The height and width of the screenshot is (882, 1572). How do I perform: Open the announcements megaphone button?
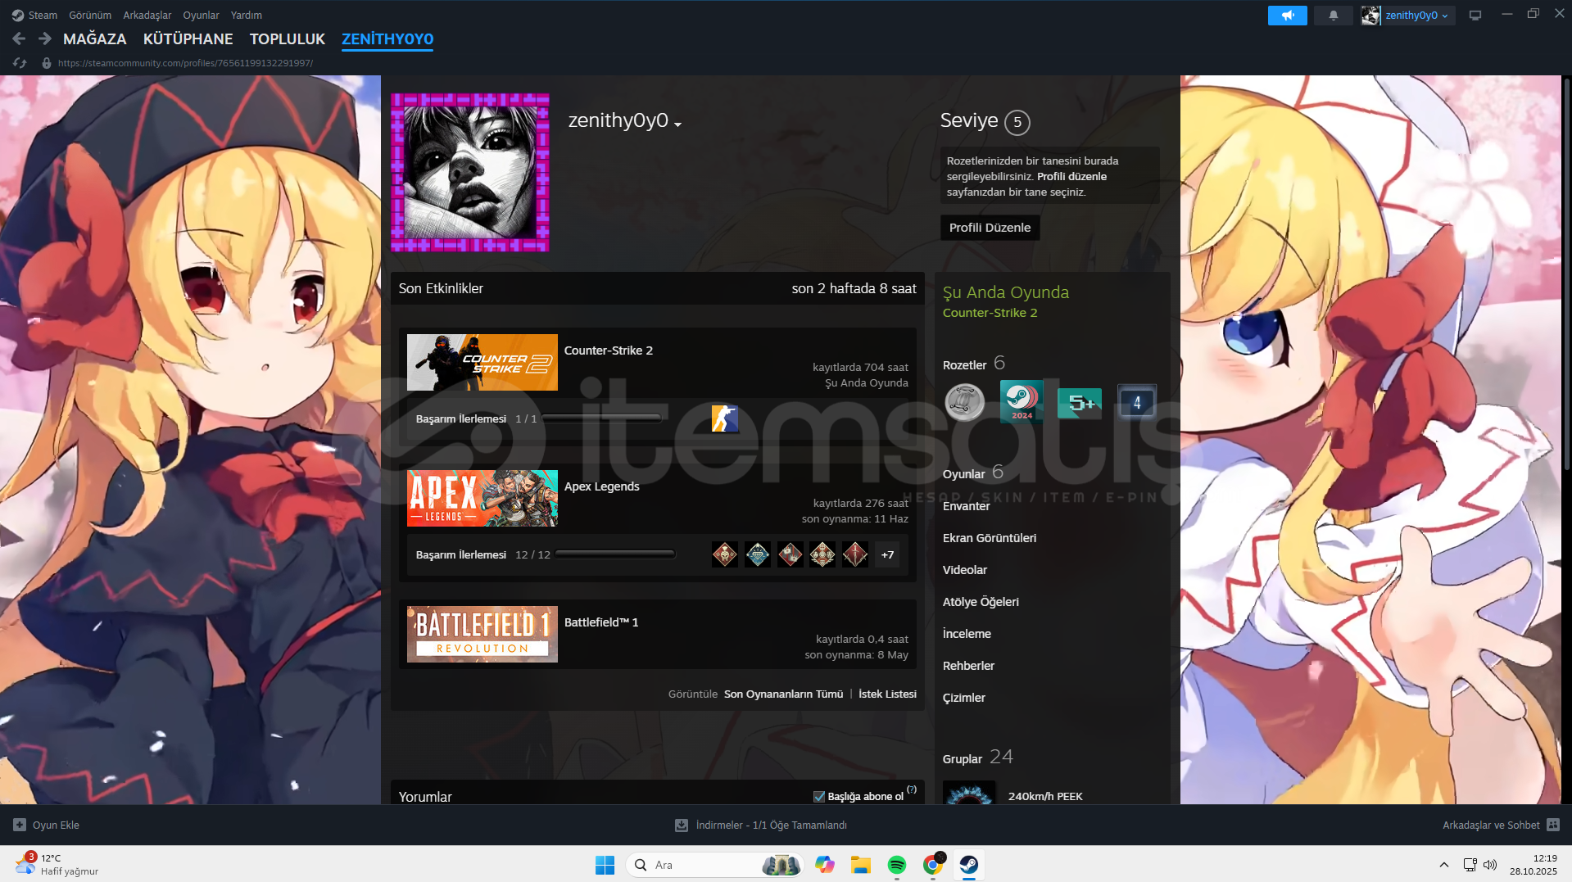coord(1287,16)
